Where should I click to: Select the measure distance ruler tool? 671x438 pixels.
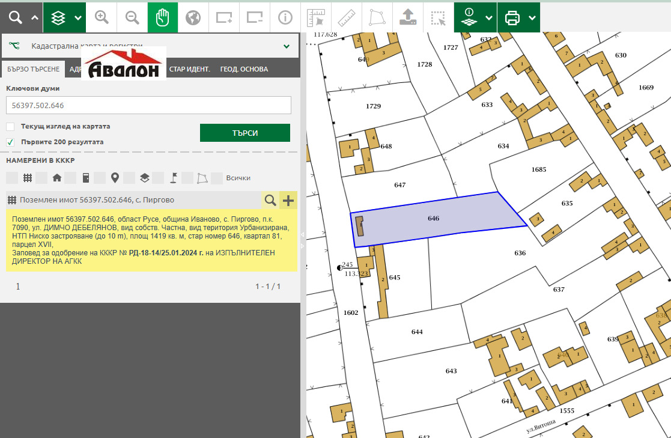[346, 17]
